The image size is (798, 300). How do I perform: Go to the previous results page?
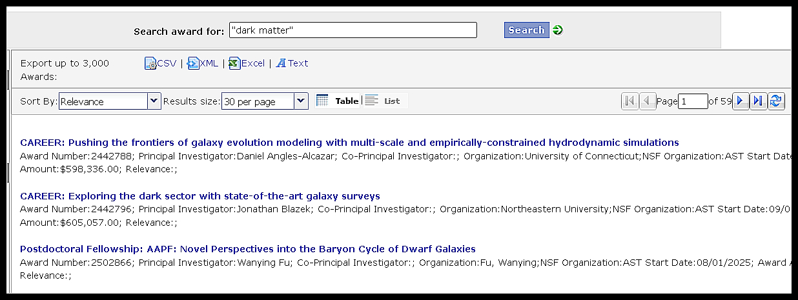[648, 101]
